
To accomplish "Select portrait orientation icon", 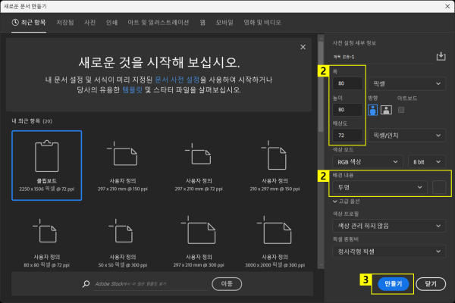I will point(372,110).
